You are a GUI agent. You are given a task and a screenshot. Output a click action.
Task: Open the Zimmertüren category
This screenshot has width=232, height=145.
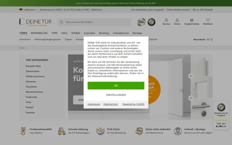[32, 71]
